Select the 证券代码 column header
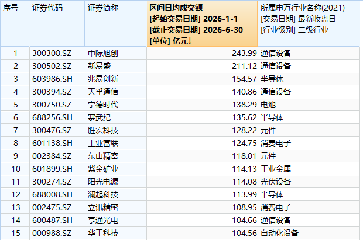Screen dimensions: 363x240 (x=57, y=23)
